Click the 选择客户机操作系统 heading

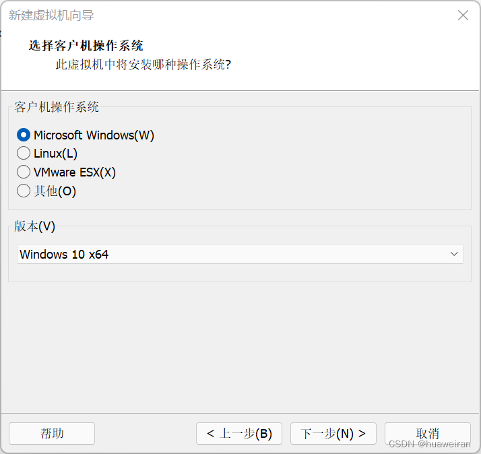pyautogui.click(x=86, y=46)
